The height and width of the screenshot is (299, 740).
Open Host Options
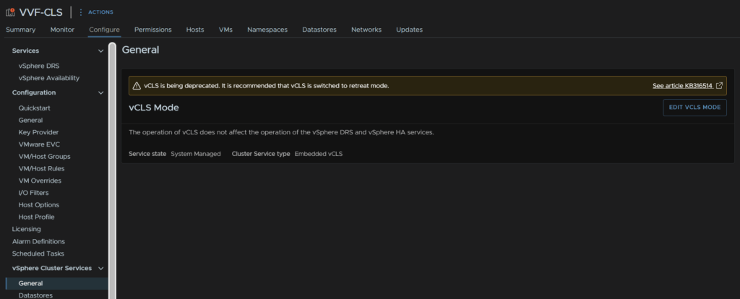pos(39,205)
